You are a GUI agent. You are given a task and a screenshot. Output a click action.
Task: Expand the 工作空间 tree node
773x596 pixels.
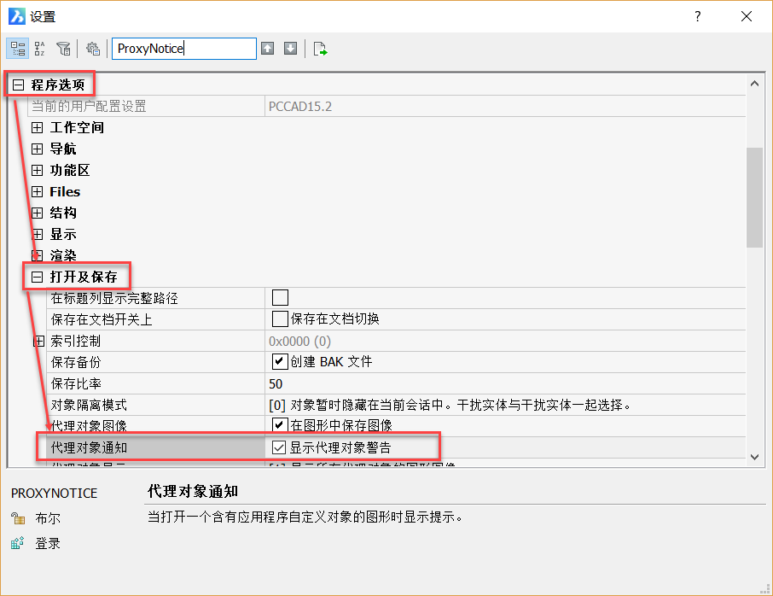click(37, 128)
